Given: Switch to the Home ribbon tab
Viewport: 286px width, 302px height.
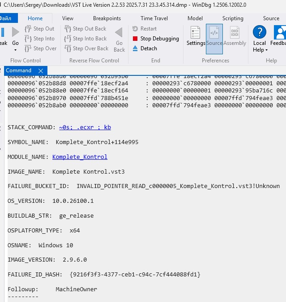Looking at the screenshot, I should click(35, 18).
